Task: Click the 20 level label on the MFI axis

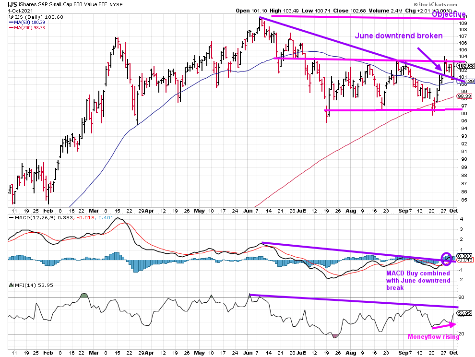Action: 461,334
